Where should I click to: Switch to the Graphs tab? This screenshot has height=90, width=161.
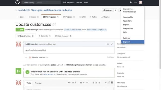(105, 17)
